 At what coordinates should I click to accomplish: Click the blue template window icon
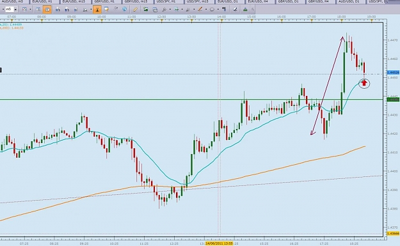point(155,10)
